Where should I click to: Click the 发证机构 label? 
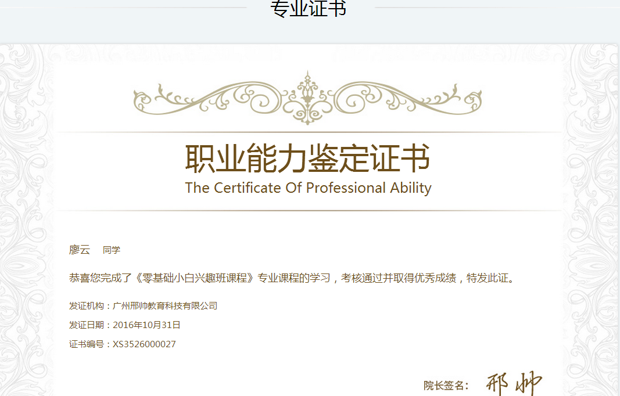[x=87, y=305]
